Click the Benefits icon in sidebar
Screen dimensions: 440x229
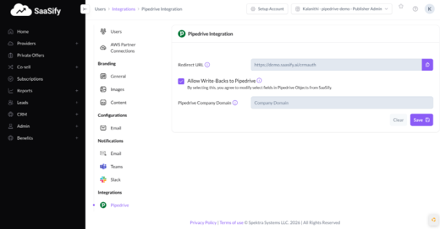[x=10, y=138]
